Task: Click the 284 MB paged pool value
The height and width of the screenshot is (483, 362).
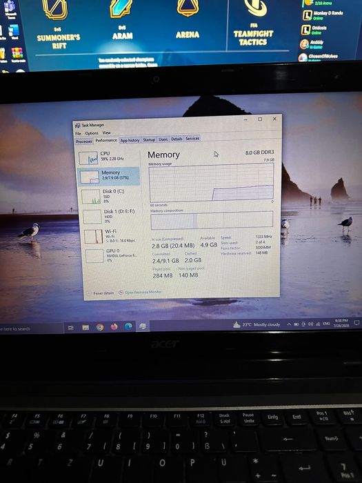Action: (162, 276)
